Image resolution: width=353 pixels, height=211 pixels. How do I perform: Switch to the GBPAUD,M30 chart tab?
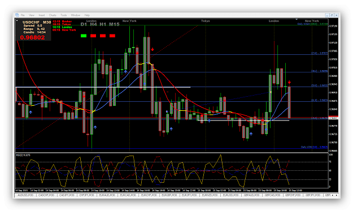click(251, 195)
